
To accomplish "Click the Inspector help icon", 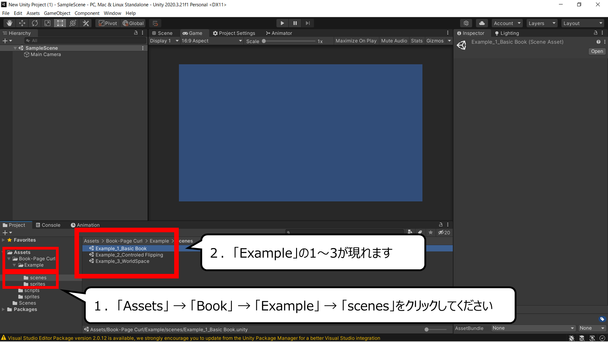I will [x=598, y=42].
